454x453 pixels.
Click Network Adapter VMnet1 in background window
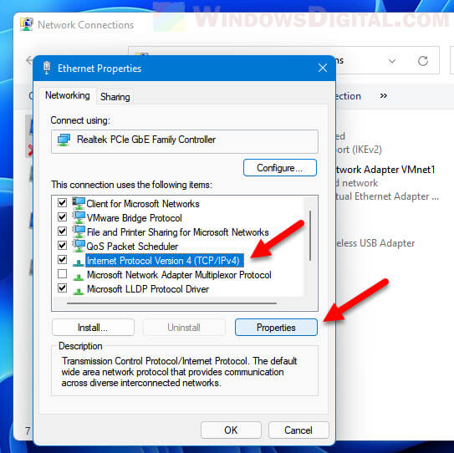385,170
